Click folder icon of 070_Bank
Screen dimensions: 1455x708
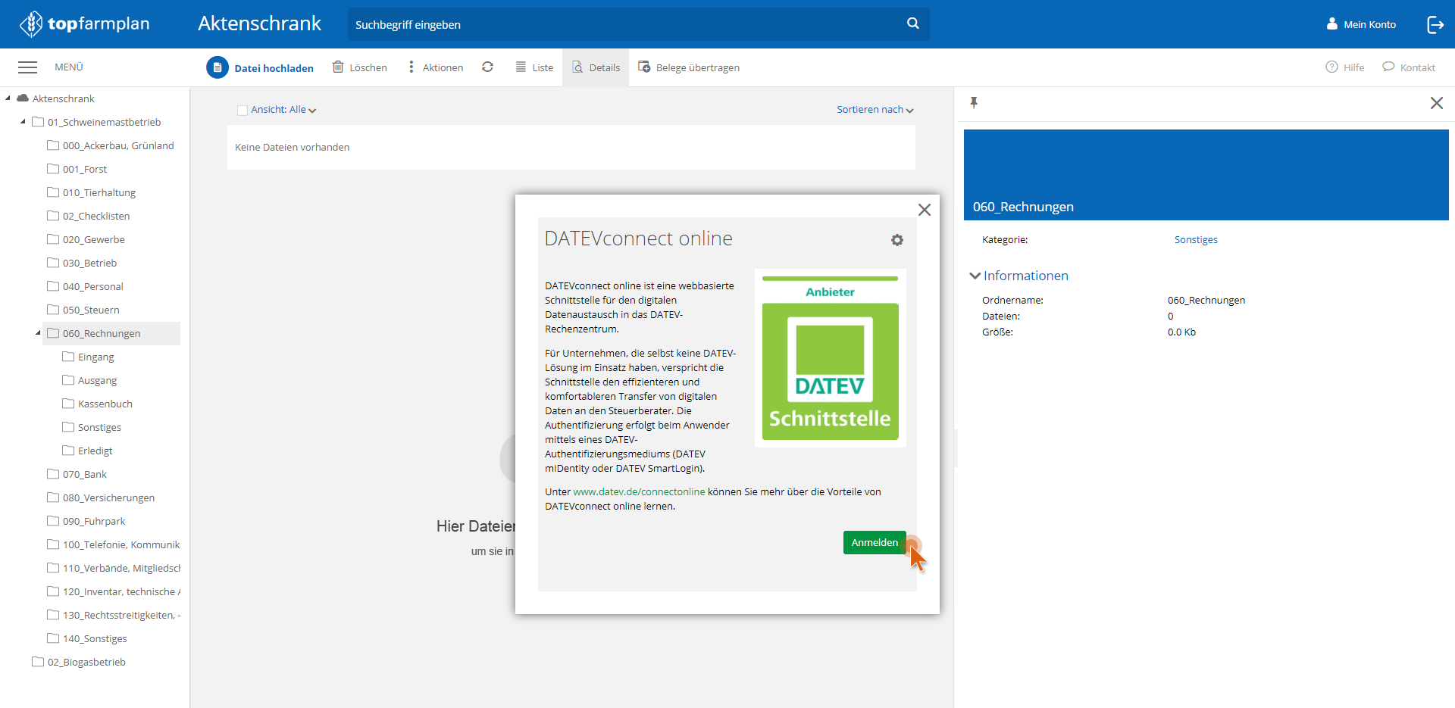tap(53, 473)
